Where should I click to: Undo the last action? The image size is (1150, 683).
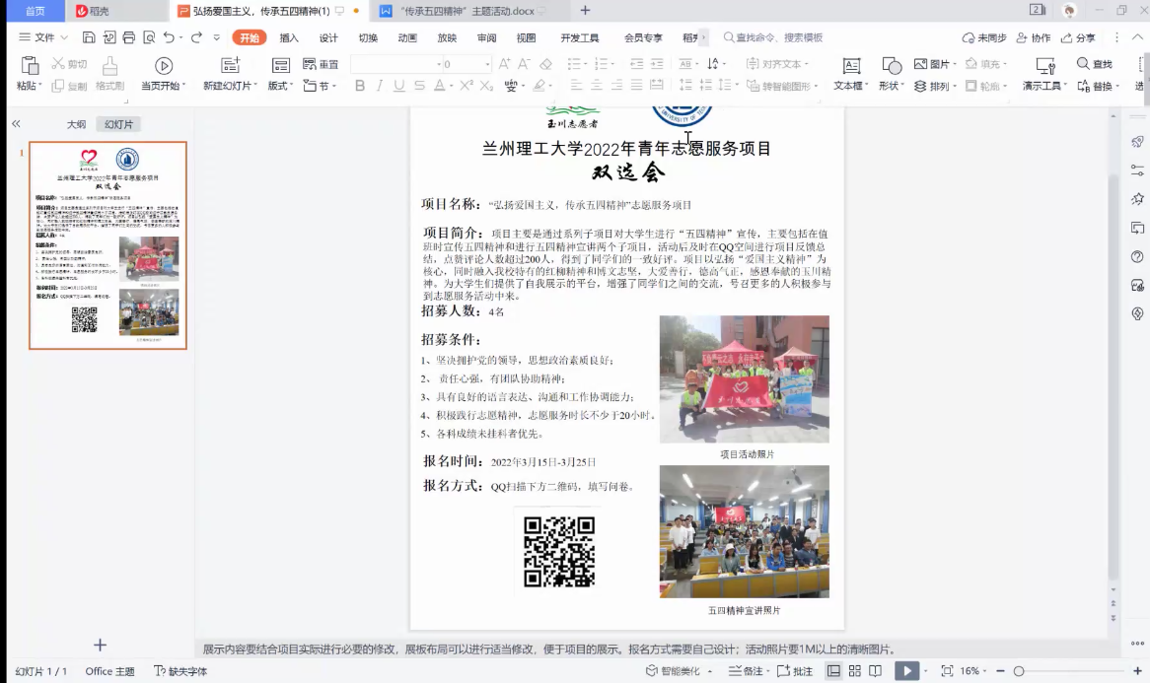[x=170, y=37]
